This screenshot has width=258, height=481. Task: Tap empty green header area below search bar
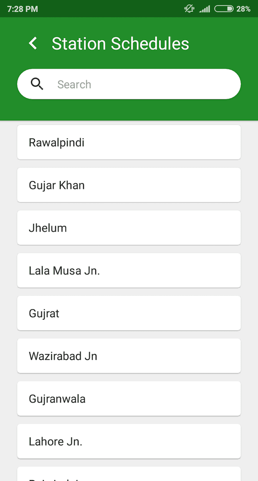(129, 111)
